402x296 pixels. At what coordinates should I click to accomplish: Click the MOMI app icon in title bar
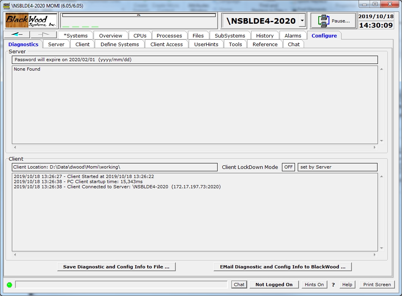[6, 5]
